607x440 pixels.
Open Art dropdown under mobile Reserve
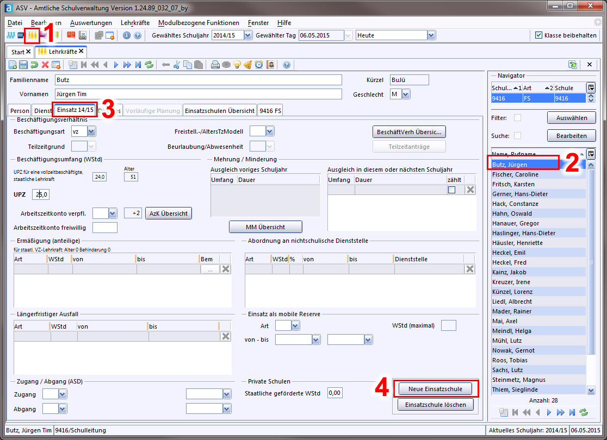coord(295,325)
